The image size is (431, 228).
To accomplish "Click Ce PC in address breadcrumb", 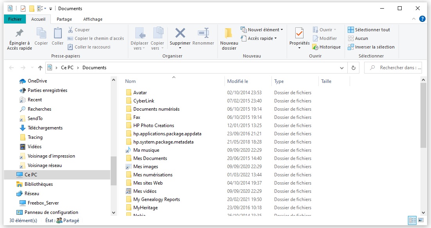I will pyautogui.click(x=67, y=68).
